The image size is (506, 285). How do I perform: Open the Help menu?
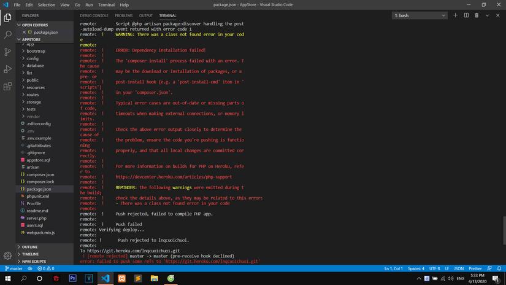125,5
